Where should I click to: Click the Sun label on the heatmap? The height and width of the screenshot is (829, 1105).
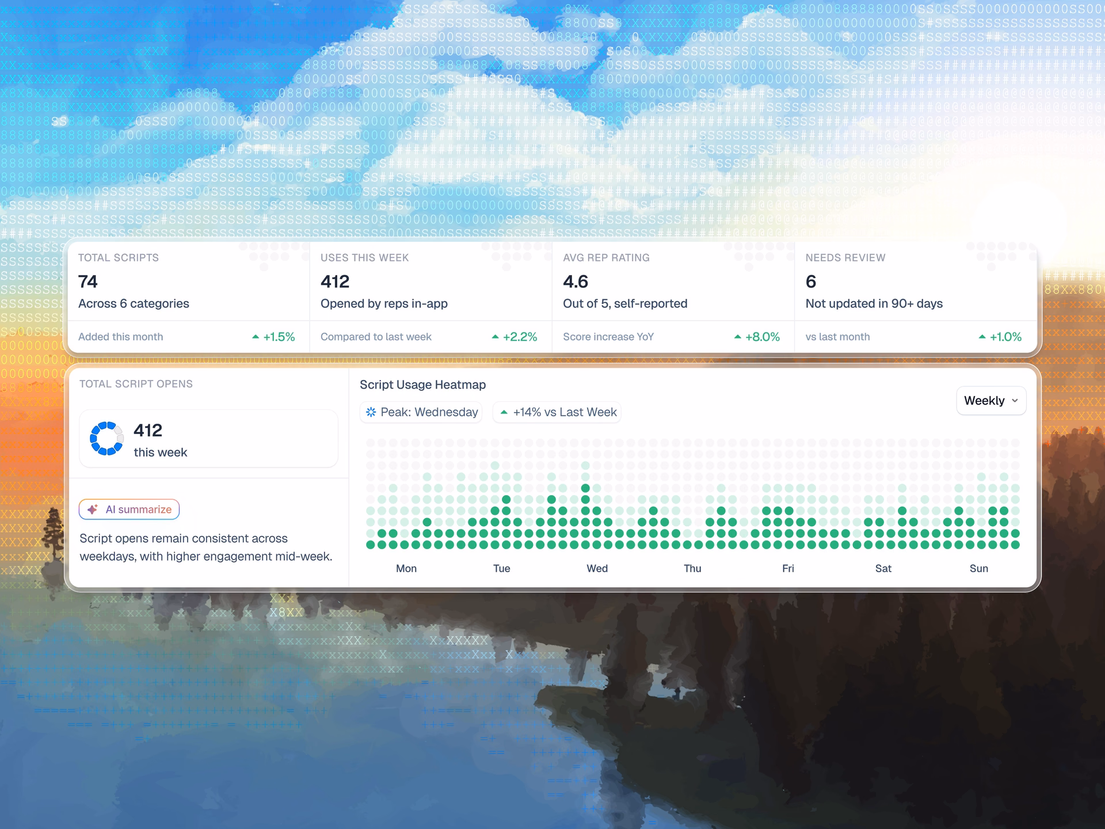click(x=979, y=568)
